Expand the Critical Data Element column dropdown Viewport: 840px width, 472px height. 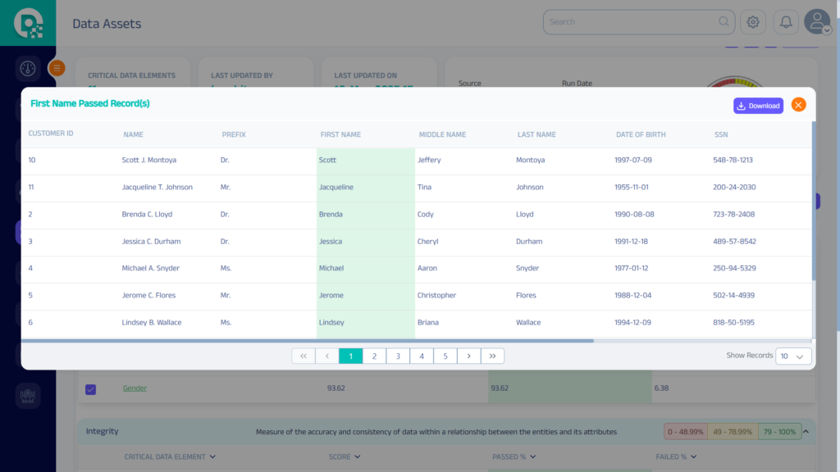pyautogui.click(x=212, y=456)
